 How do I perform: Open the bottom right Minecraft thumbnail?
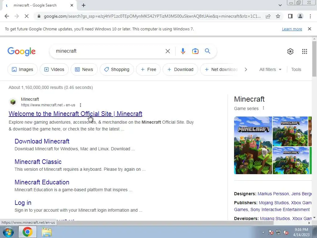point(291,161)
